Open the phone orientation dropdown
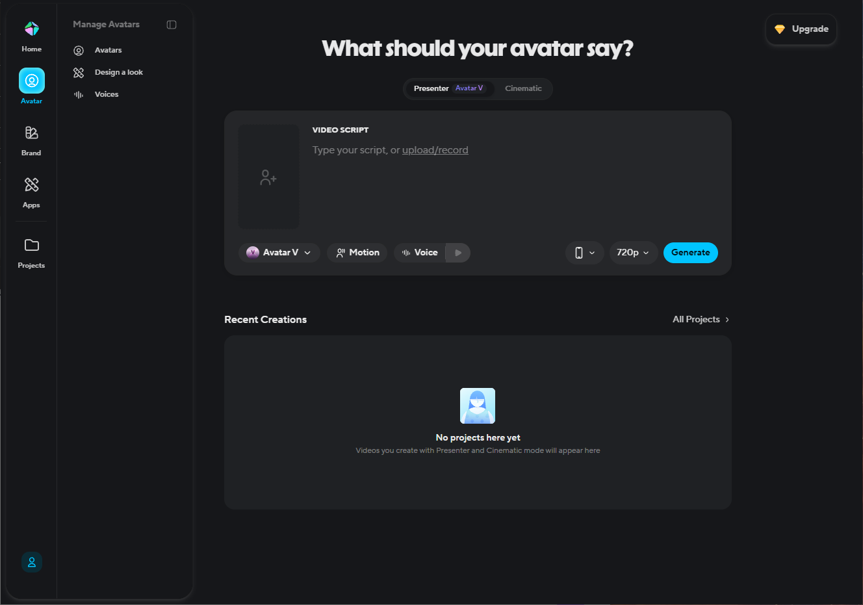 585,253
